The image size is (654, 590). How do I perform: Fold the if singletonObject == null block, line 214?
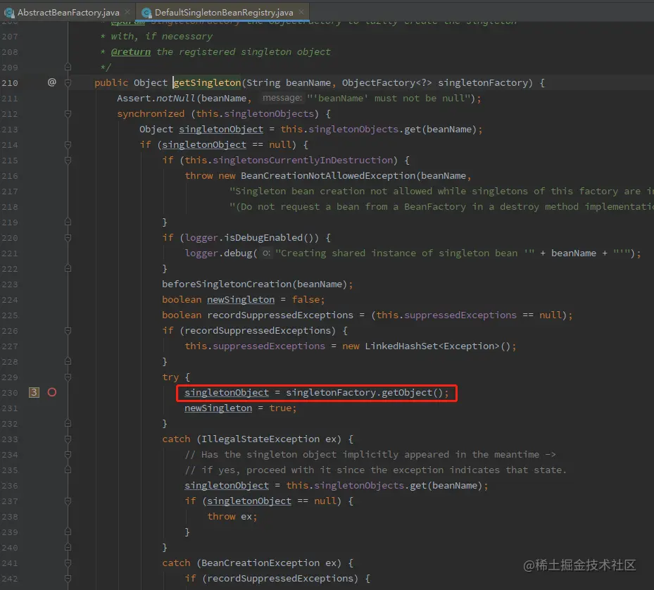point(68,145)
